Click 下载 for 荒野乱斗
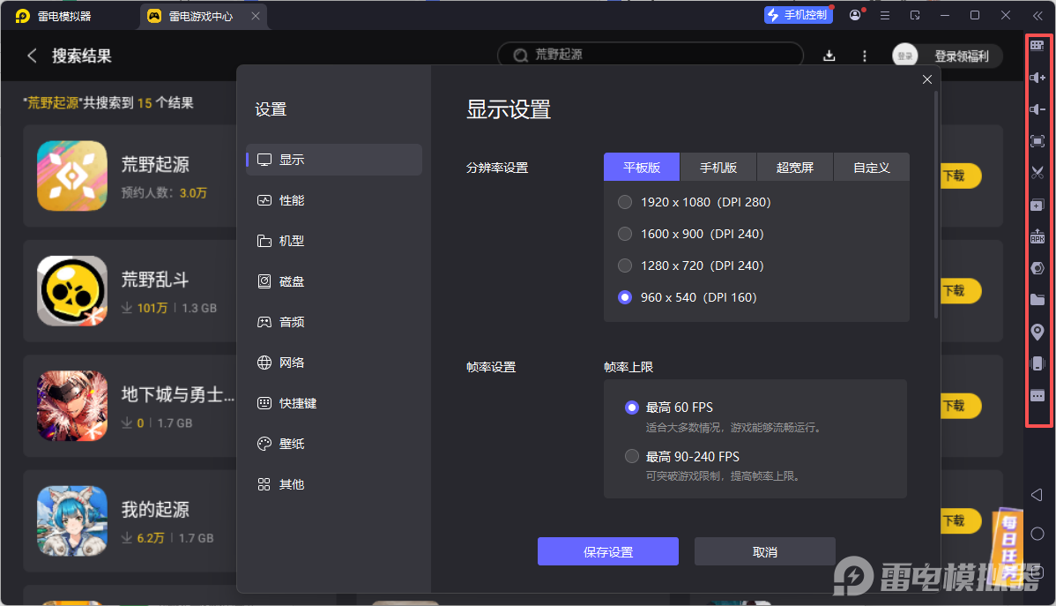The width and height of the screenshot is (1056, 606). [960, 291]
